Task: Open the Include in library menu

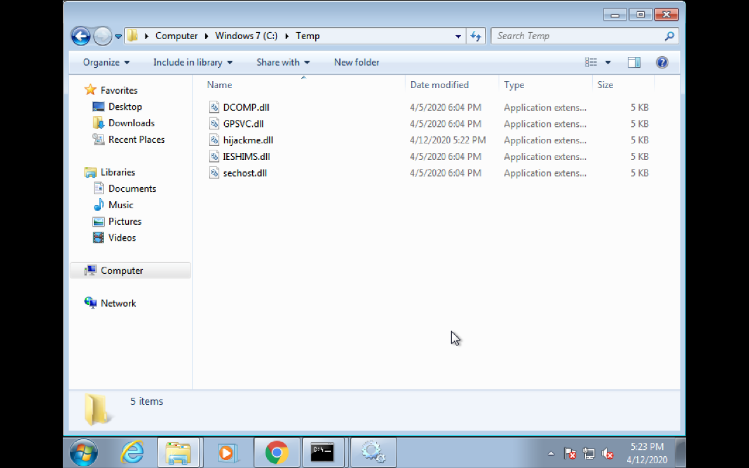Action: tap(193, 63)
